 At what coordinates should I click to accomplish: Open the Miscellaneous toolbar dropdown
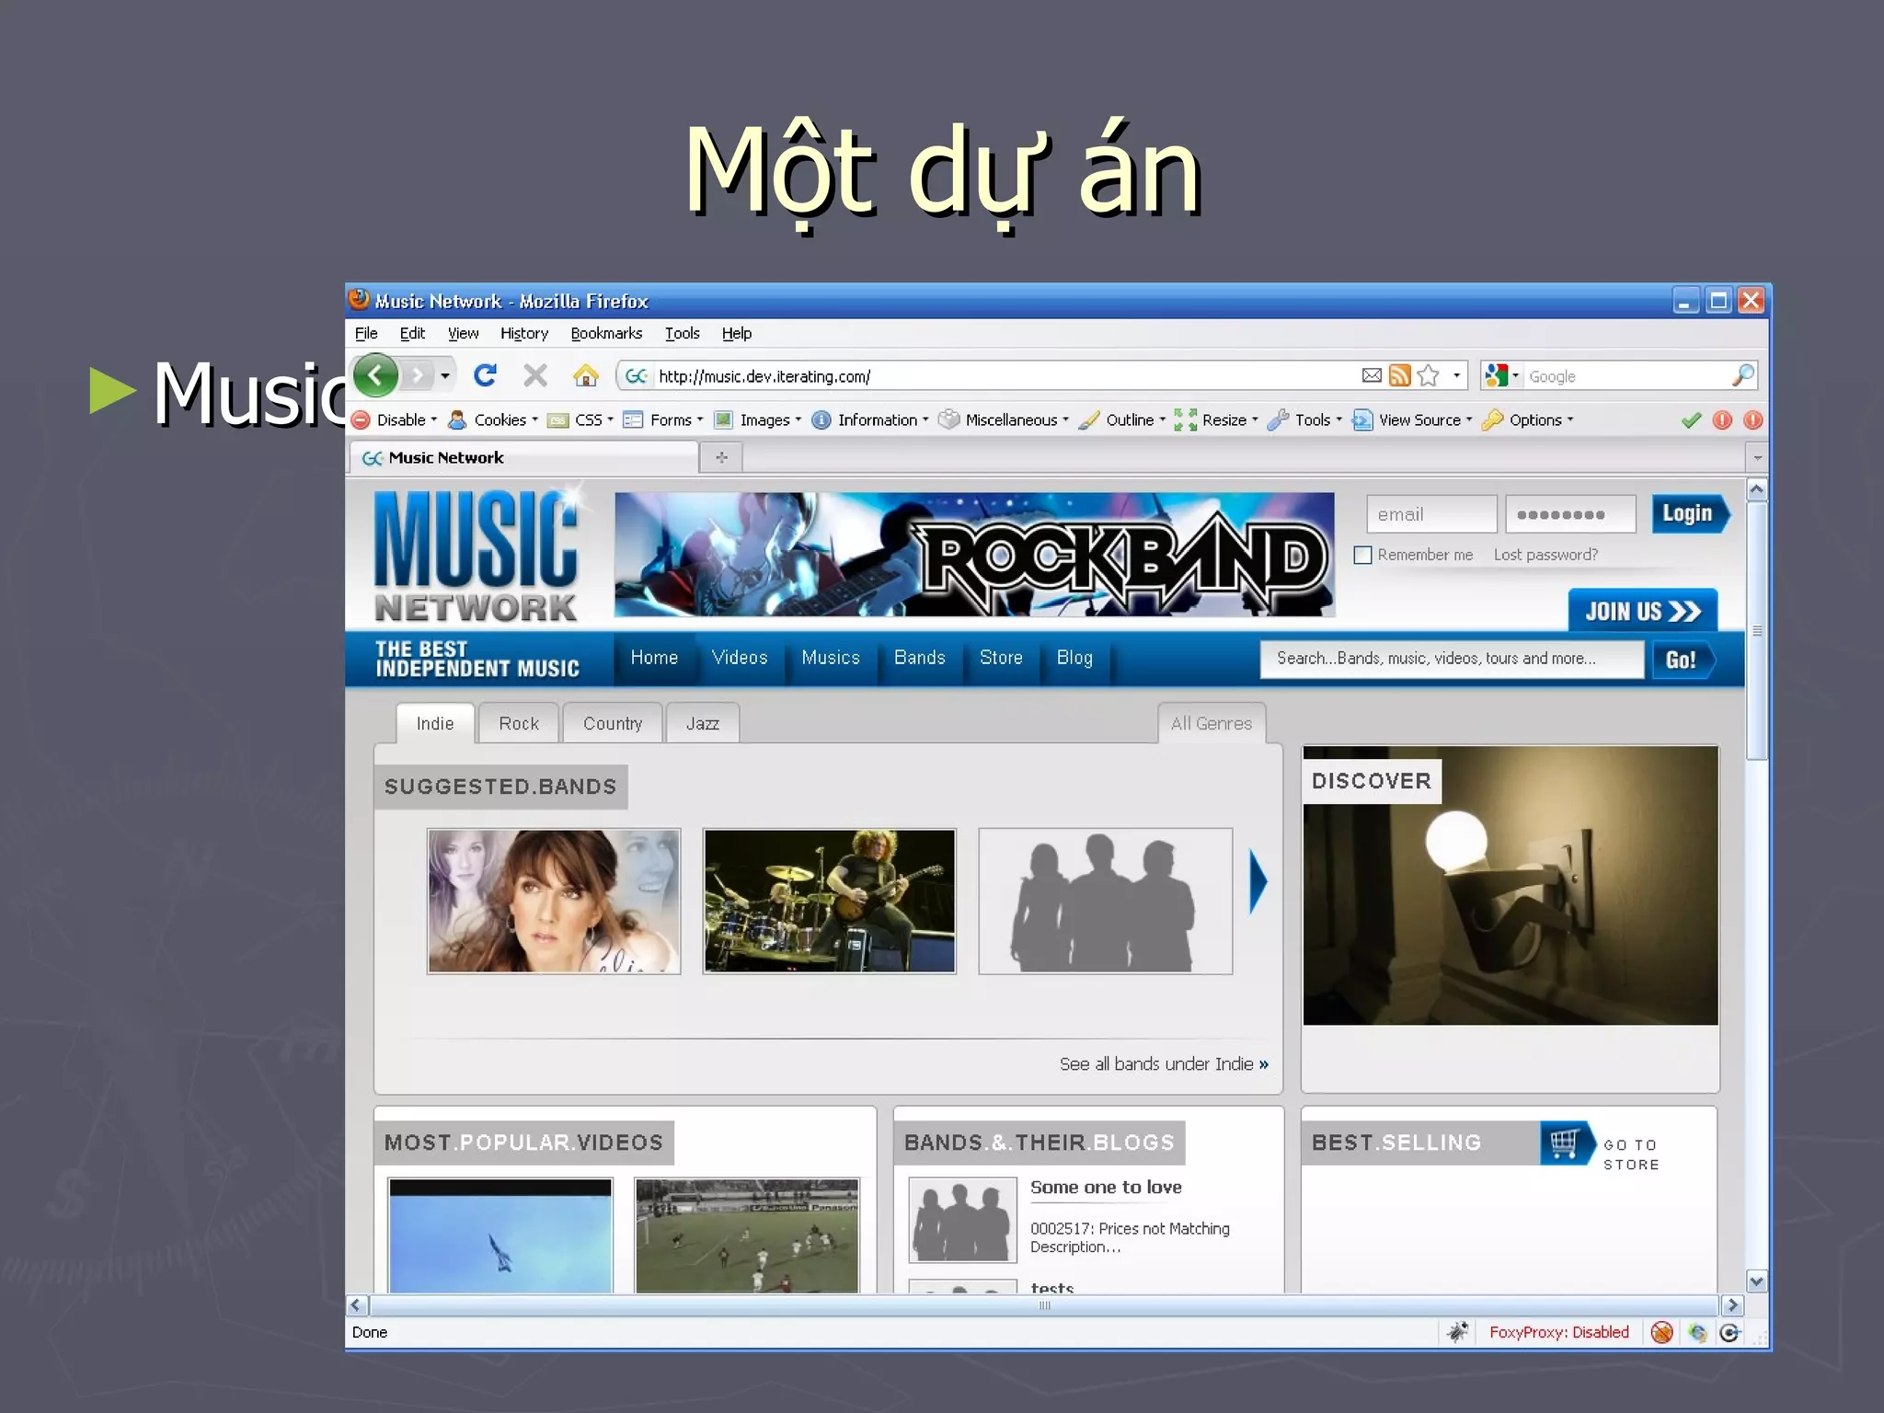pyautogui.click(x=1004, y=420)
